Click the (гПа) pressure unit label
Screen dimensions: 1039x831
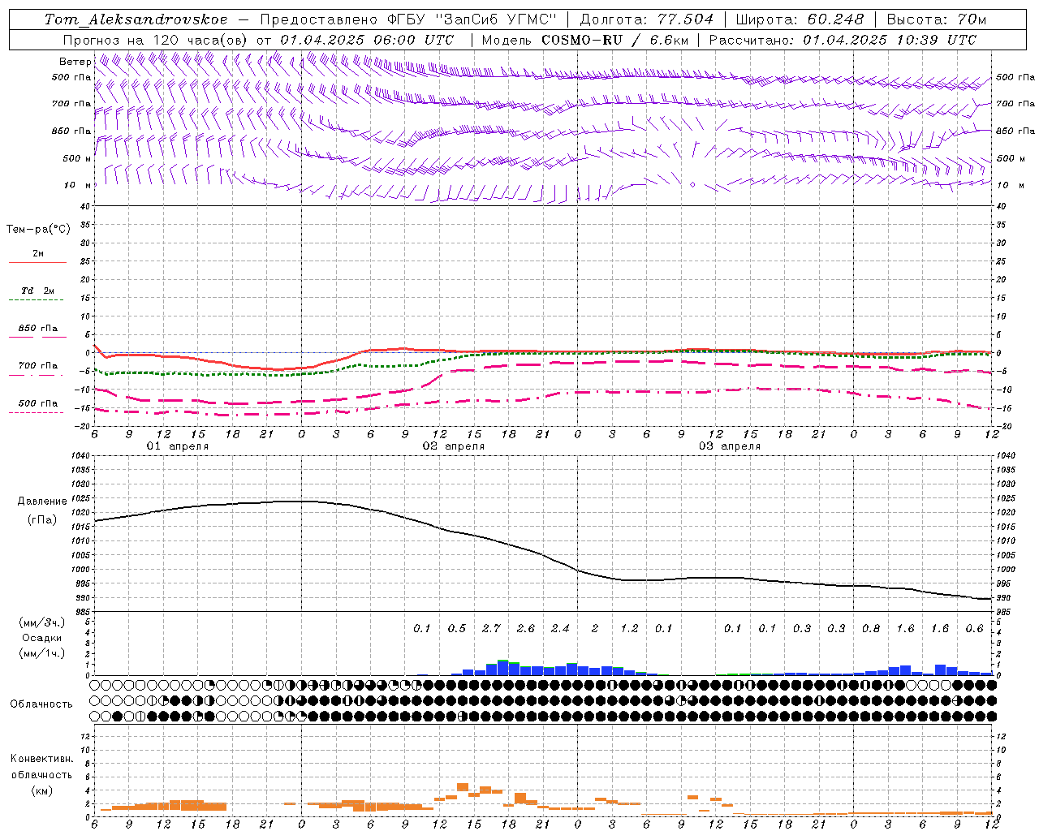coord(42,520)
